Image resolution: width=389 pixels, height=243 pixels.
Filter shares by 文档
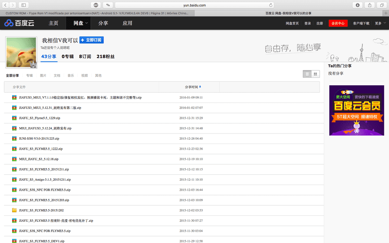point(57,76)
